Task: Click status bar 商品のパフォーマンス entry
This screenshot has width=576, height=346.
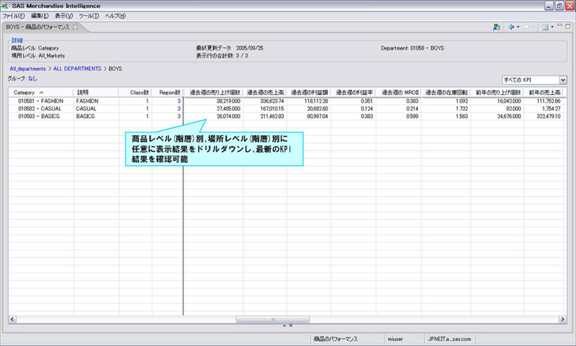Action: (x=336, y=339)
